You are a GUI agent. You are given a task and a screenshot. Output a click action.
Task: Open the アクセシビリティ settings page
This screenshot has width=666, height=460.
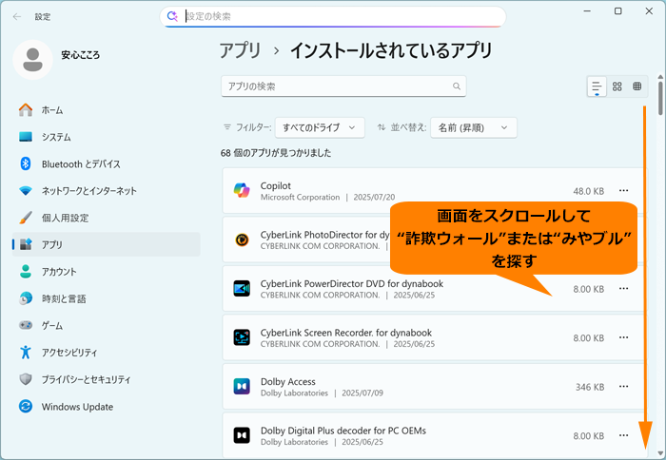pos(107,353)
